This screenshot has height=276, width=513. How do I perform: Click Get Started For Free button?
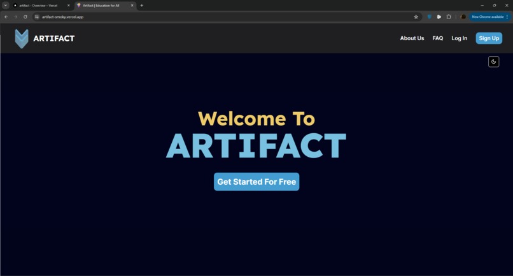[256, 182]
